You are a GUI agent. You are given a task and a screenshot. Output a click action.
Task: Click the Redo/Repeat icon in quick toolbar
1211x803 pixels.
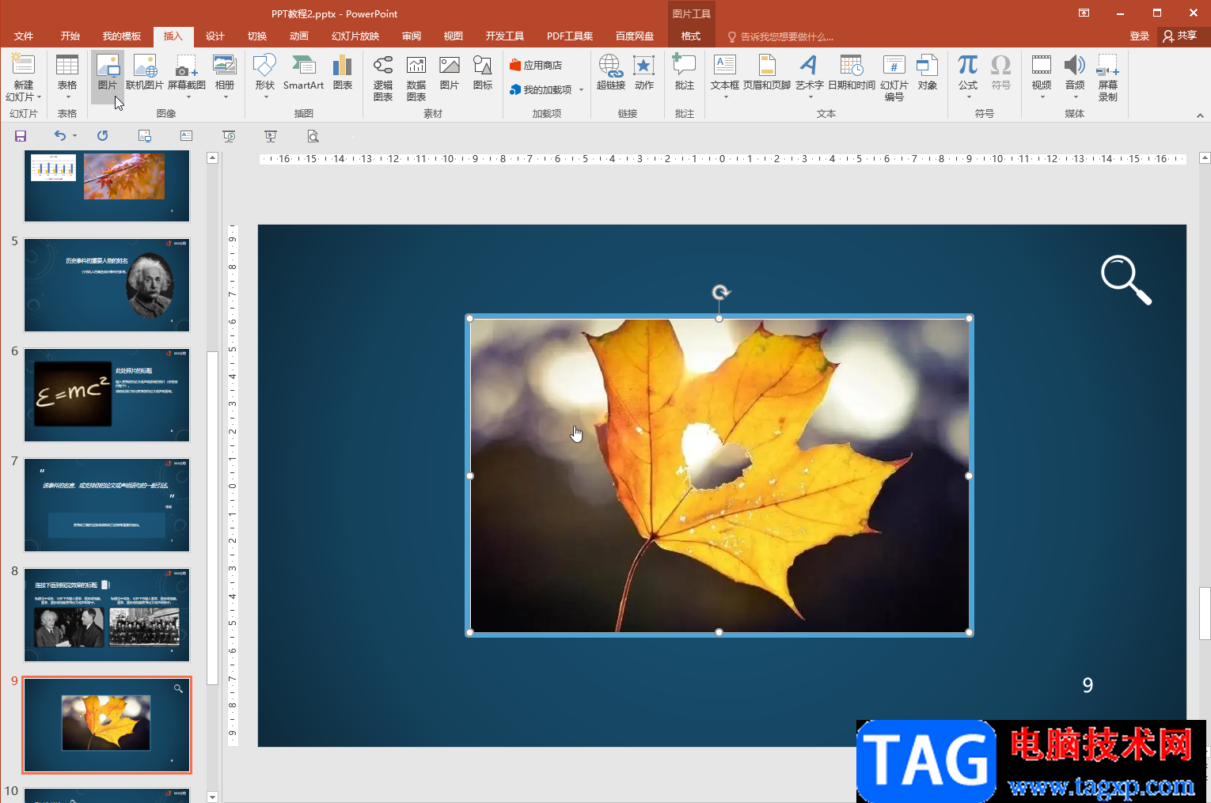coord(102,136)
